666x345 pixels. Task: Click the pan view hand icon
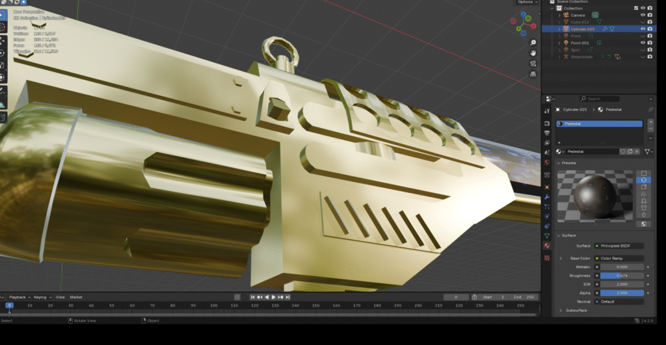point(533,52)
